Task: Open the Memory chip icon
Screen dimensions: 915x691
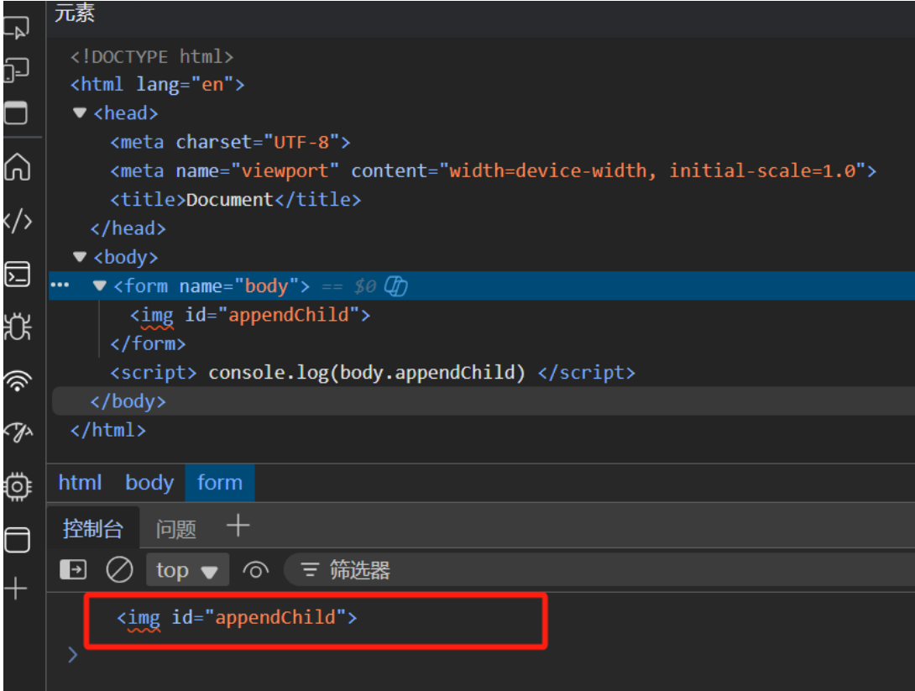Action: 17,486
